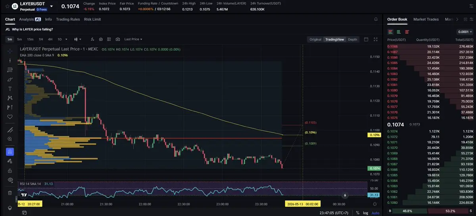
Task: Toggle lock all drawings
Action: (x=10, y=170)
